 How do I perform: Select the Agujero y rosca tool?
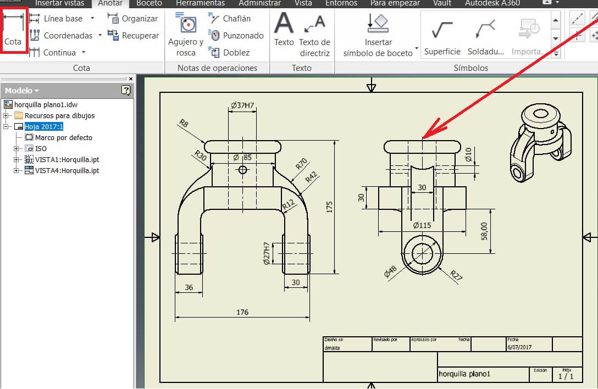186,35
